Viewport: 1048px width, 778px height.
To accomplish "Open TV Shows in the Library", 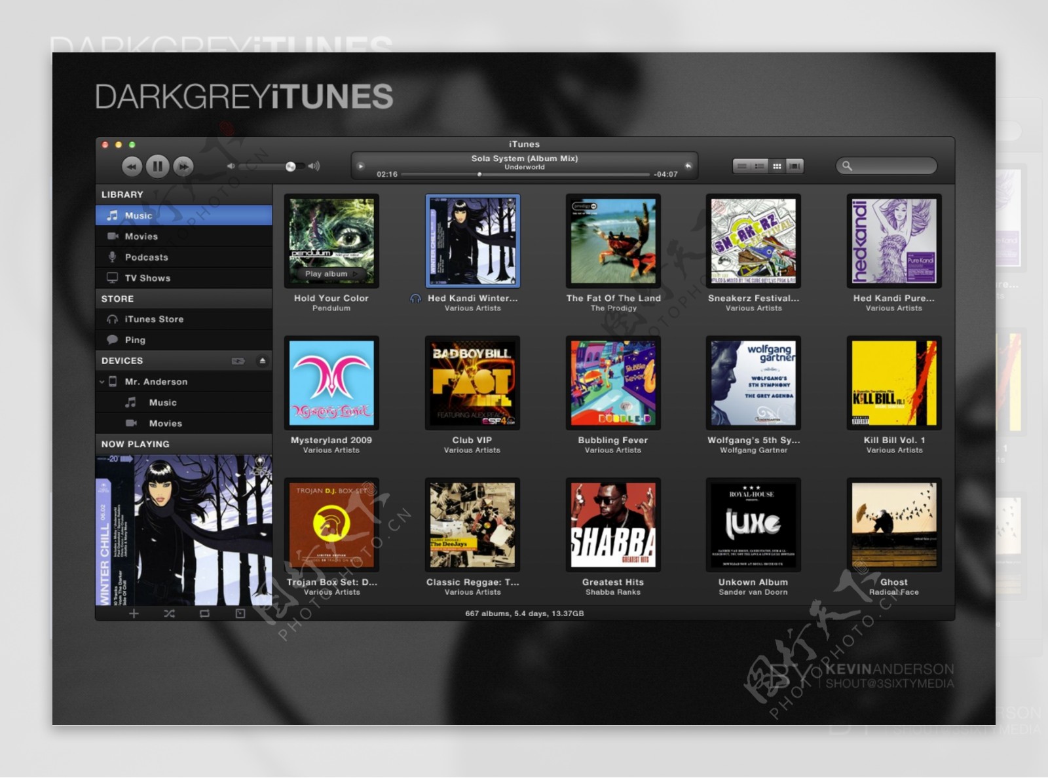I will 184,278.
